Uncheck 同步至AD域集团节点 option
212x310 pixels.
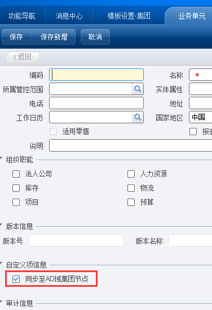click(16, 279)
